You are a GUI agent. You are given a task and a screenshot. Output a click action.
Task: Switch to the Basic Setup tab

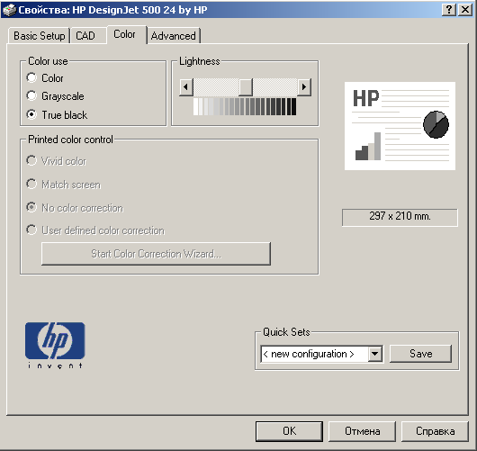[40, 36]
